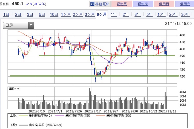Click the 40M volume axis label
The height and width of the screenshot is (129, 194).
coord(183,92)
